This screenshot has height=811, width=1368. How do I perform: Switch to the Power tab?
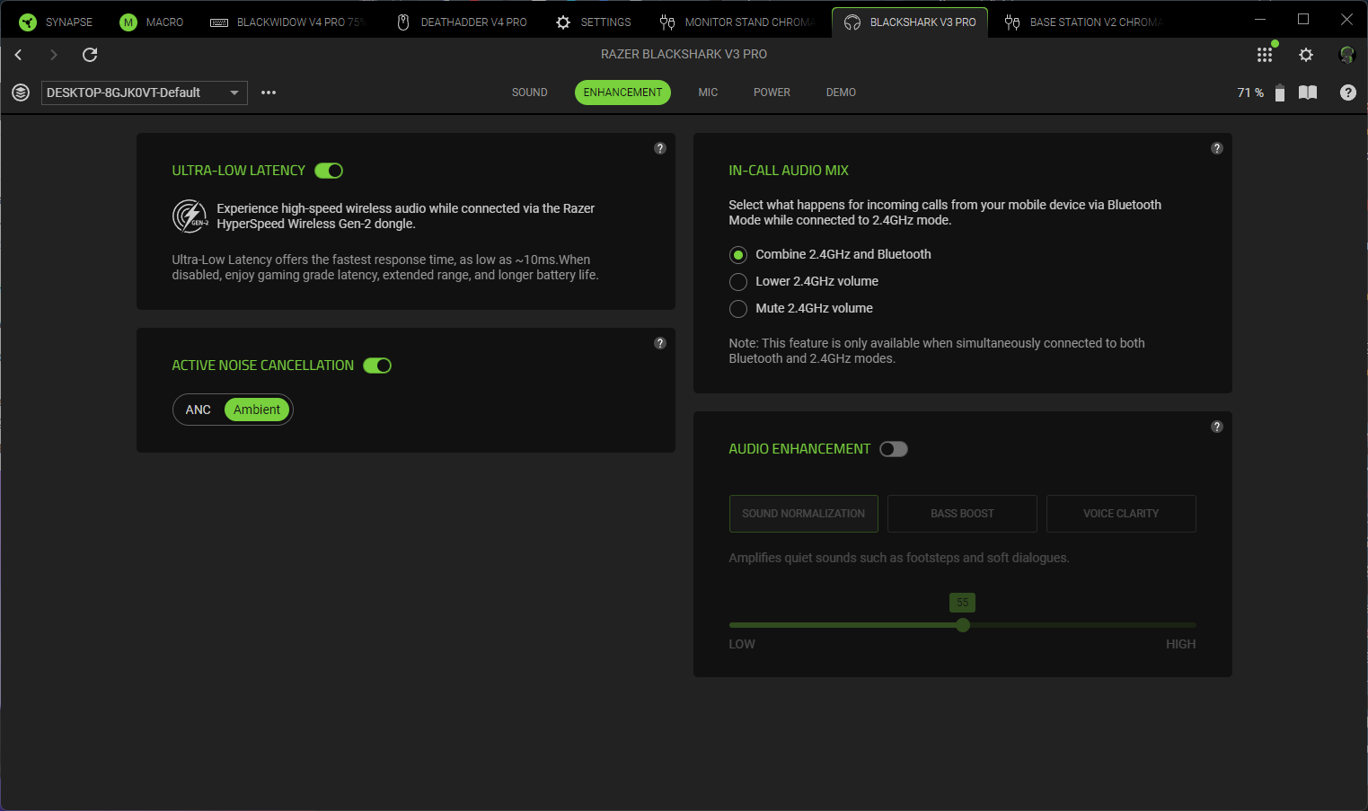(772, 93)
